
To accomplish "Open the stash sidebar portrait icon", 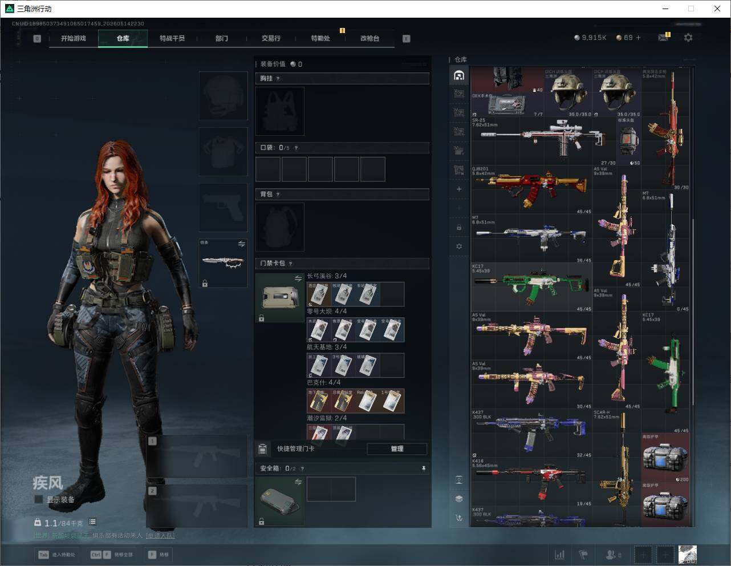I will coord(459,480).
